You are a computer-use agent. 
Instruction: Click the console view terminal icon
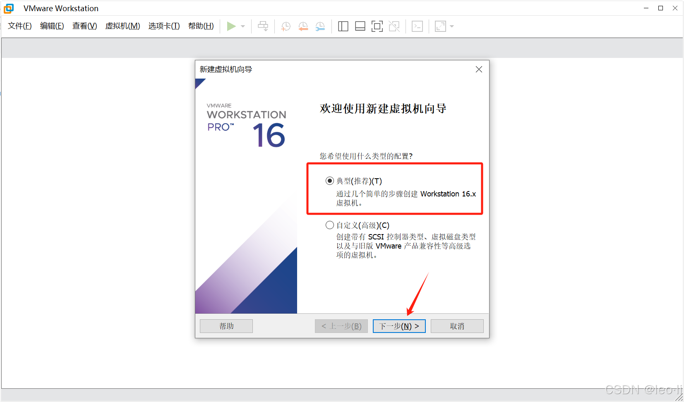tap(417, 26)
